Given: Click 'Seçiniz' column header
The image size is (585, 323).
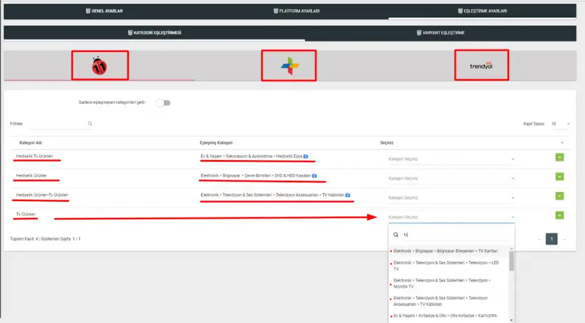Looking at the screenshot, I should 387,143.
